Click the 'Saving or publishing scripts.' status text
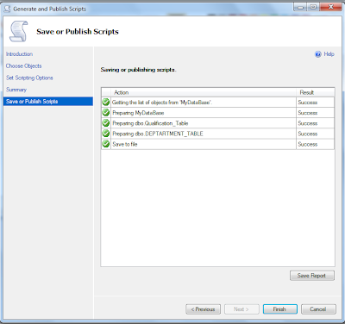This screenshot has width=345, height=324. (x=138, y=70)
